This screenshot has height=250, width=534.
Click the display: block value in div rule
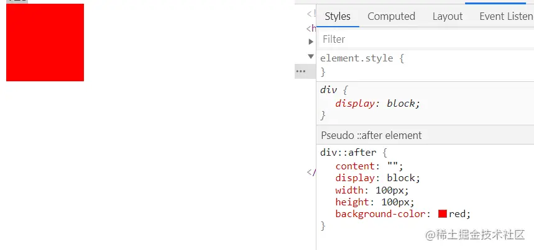[403, 103]
